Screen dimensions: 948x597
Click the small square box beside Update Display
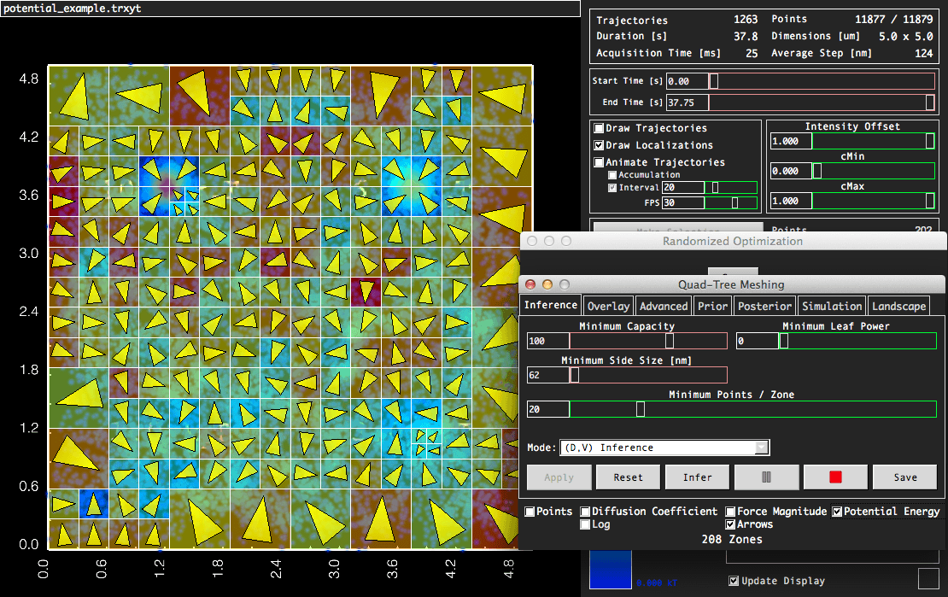pyautogui.click(x=928, y=579)
